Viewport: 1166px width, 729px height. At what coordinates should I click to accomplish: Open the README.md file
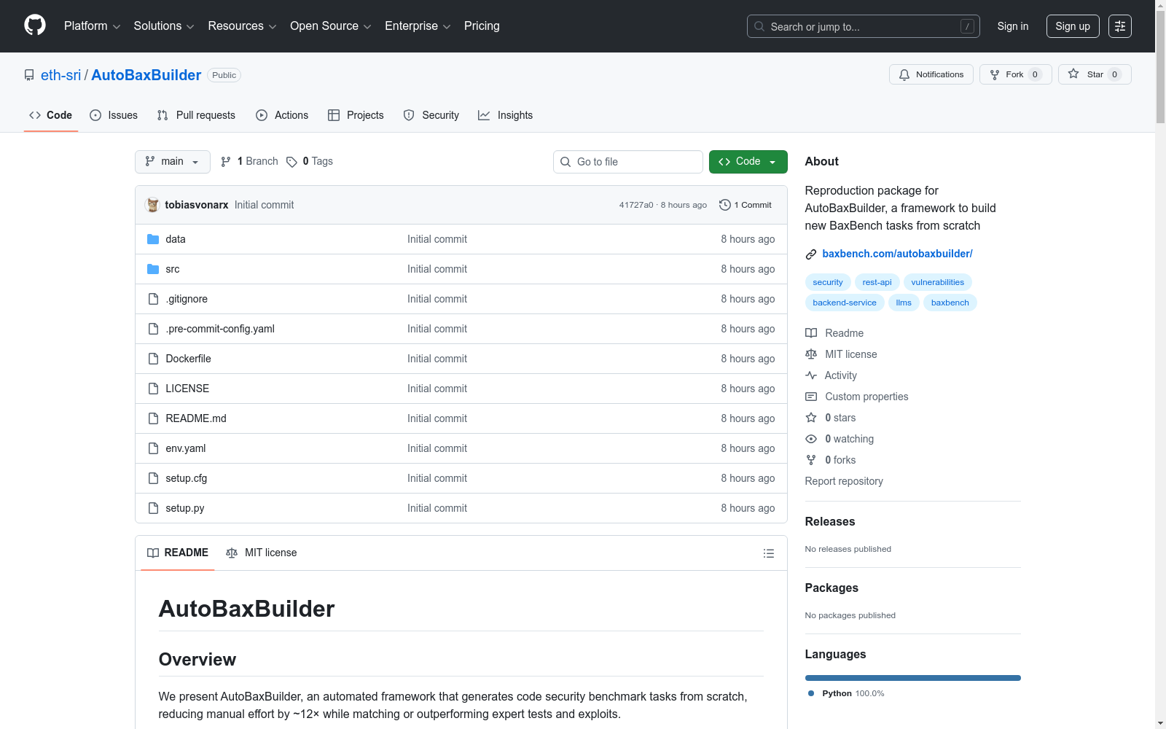tap(196, 418)
